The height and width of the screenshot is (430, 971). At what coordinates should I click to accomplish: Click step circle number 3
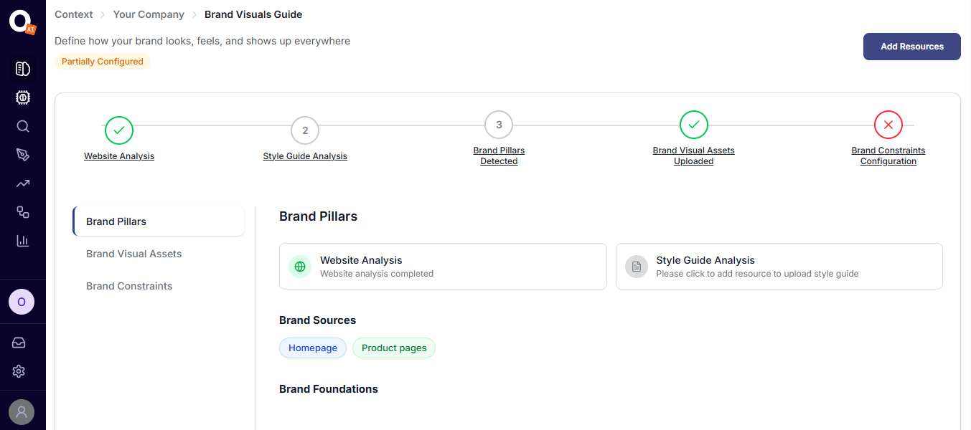point(499,125)
